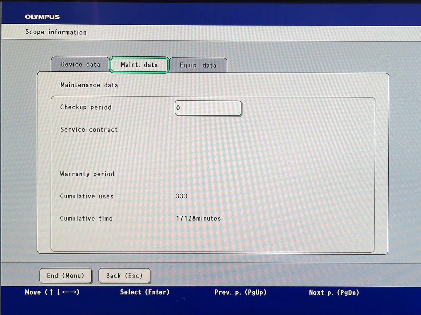Select the cumulative uses value 333

click(x=182, y=196)
